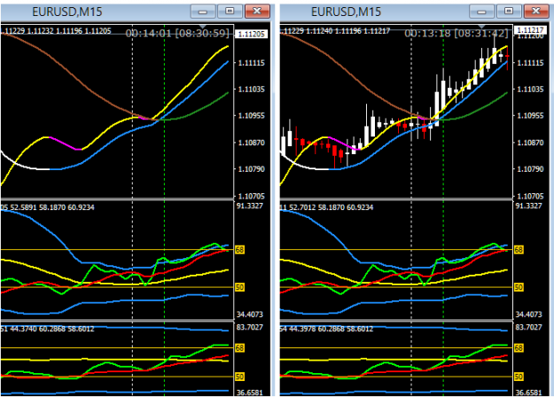Select the 68 level label in right window's middle pane
The image size is (554, 397).
(519, 250)
